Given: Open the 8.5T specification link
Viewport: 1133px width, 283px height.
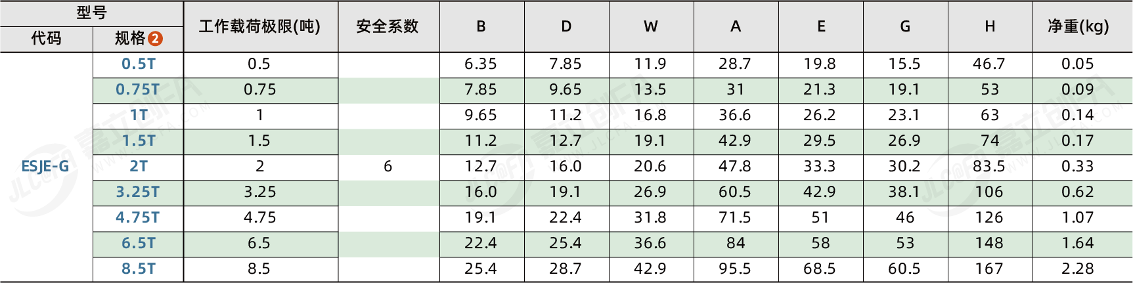Looking at the screenshot, I should 139,269.
